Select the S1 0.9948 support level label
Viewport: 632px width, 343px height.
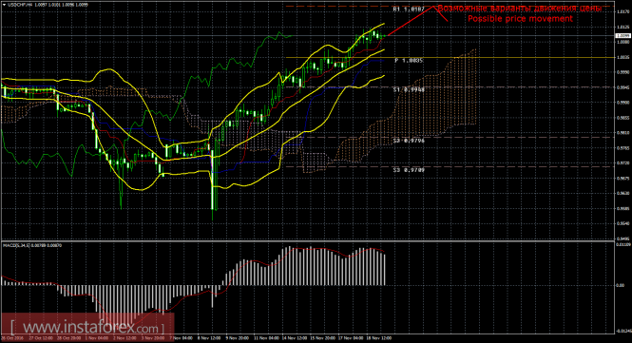point(409,89)
